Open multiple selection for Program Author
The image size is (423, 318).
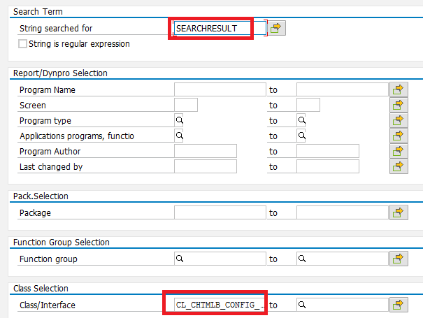[x=399, y=151]
